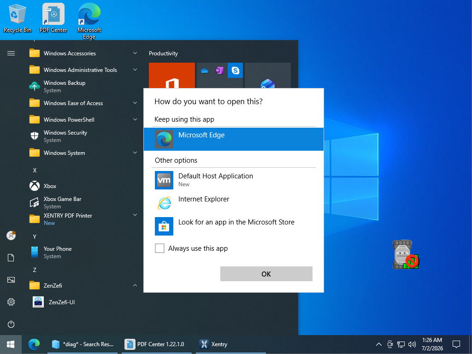Image resolution: width=472 pixels, height=354 pixels.
Task: Open the Documents icon in the Start sidebar
Action: 11,258
